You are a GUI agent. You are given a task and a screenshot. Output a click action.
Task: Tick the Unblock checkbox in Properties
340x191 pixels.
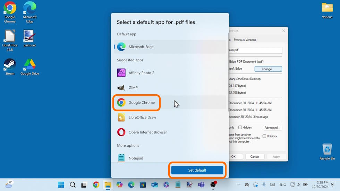264,136
